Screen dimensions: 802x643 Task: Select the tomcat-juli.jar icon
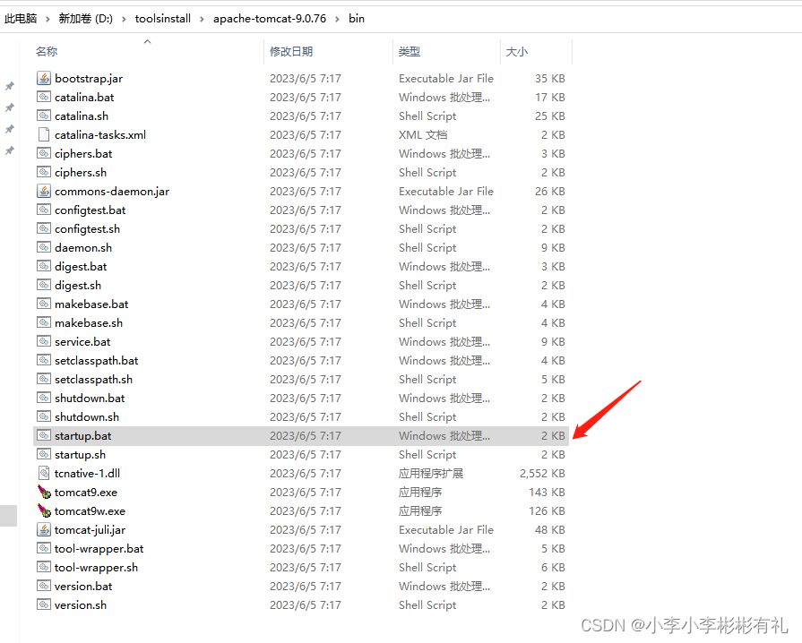pyautogui.click(x=44, y=529)
